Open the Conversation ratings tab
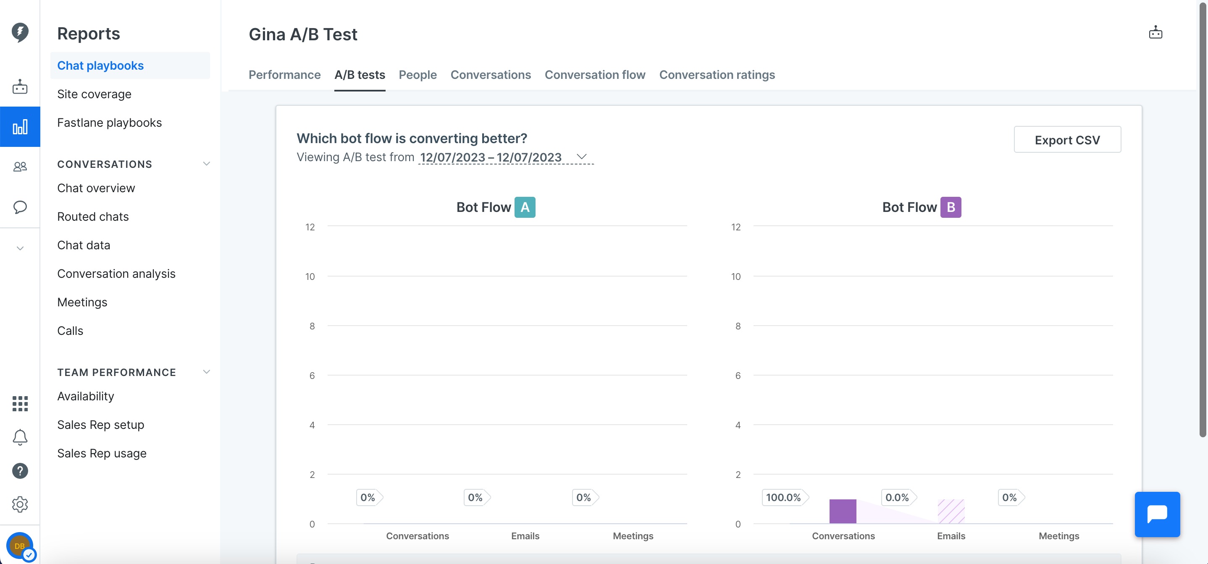This screenshot has width=1208, height=564. point(717,75)
